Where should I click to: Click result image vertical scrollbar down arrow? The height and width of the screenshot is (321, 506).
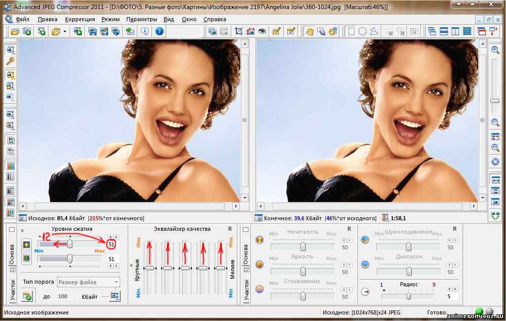click(482, 198)
